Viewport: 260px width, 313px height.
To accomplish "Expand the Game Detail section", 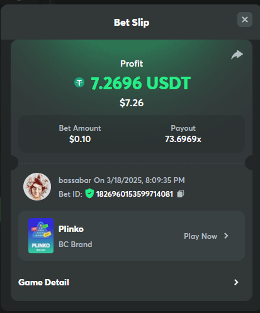I will (132, 282).
